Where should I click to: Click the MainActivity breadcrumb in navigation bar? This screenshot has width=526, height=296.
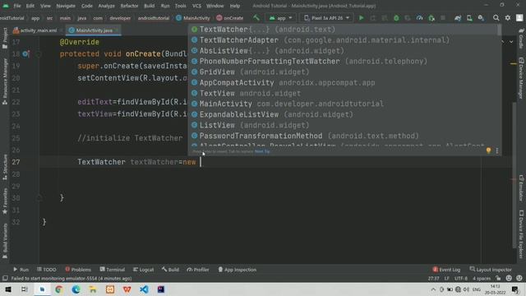pyautogui.click(x=193, y=18)
